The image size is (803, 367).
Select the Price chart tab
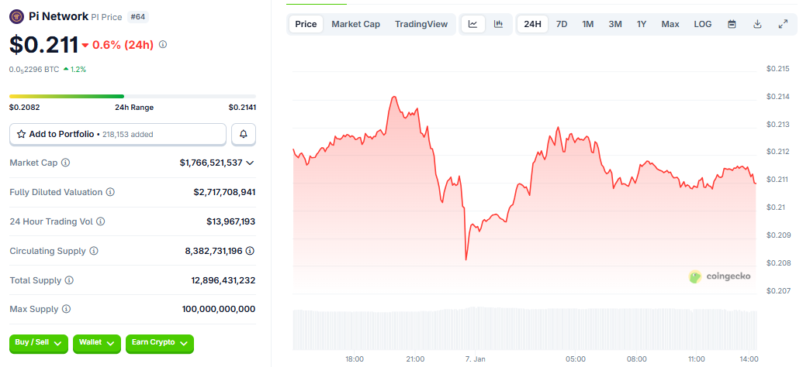point(306,24)
